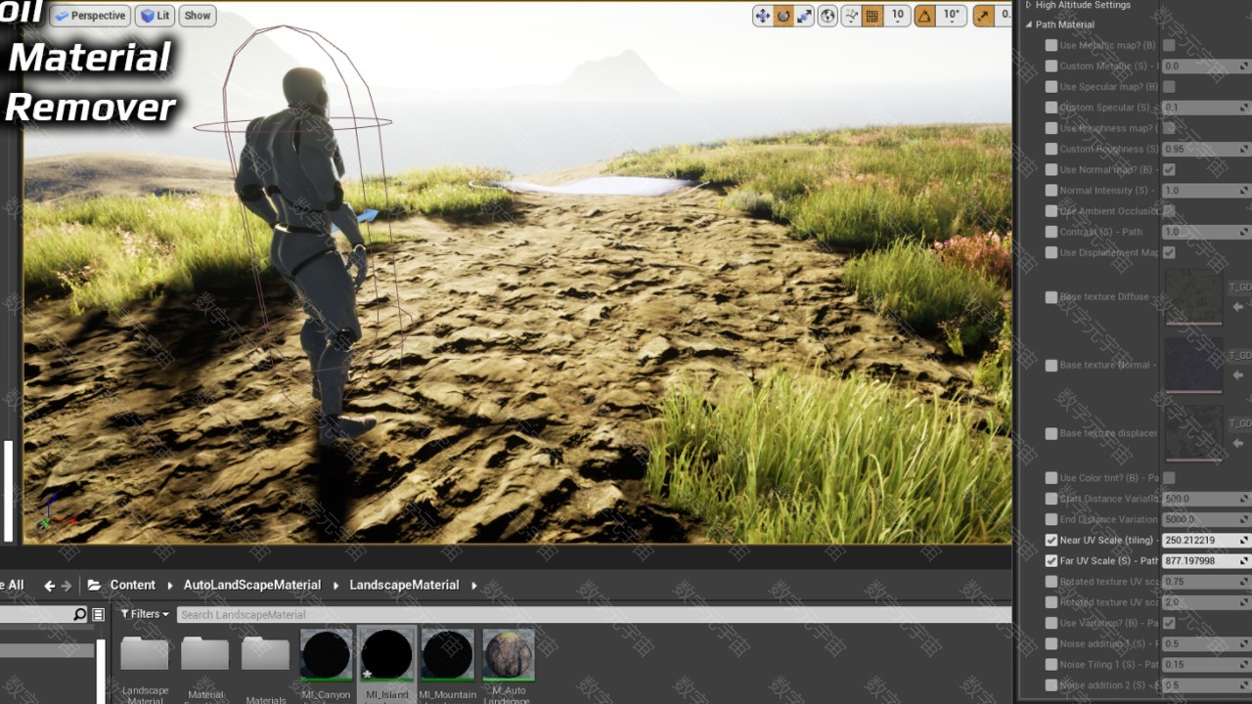Toggle scale snapping icon in viewport toolbar
This screenshot has width=1252, height=704.
[983, 16]
